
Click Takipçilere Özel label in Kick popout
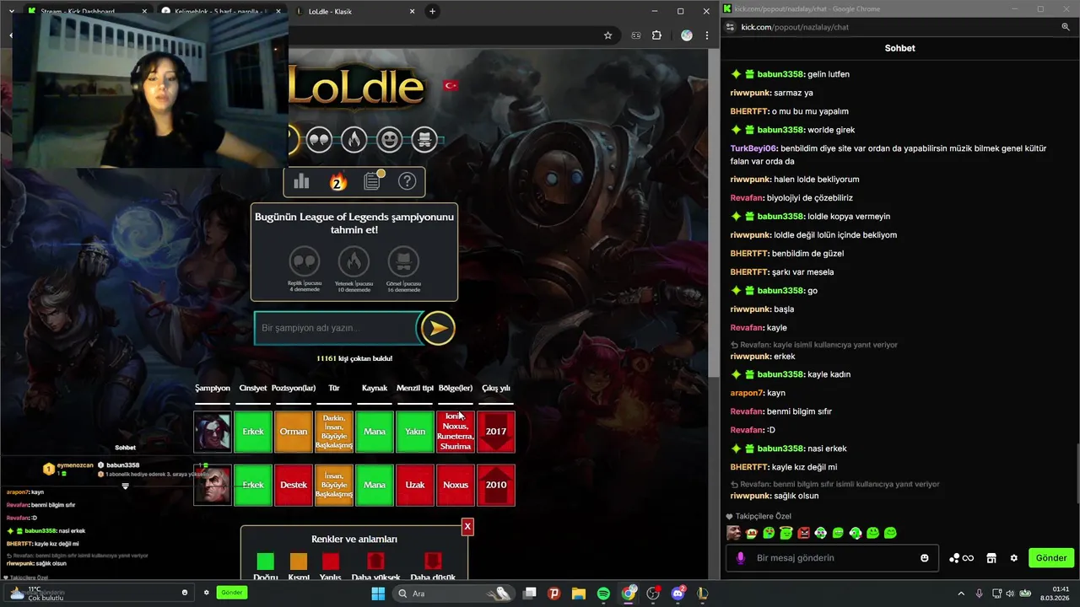click(763, 516)
